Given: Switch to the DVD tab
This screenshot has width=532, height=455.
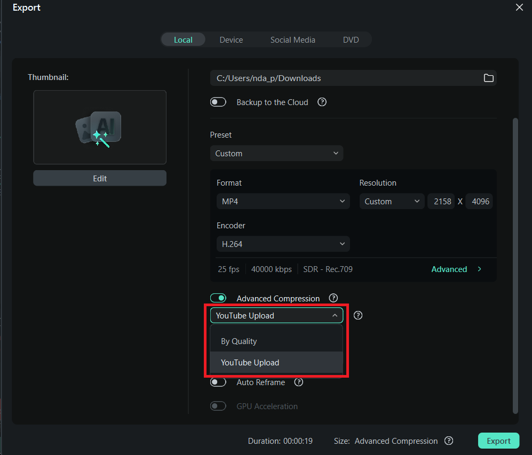Looking at the screenshot, I should [x=351, y=39].
